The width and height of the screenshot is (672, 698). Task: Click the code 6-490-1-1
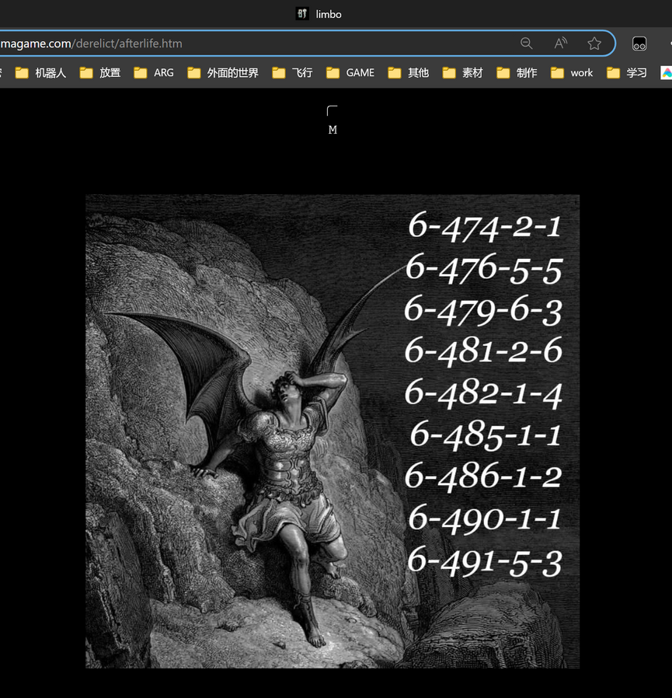click(x=485, y=518)
